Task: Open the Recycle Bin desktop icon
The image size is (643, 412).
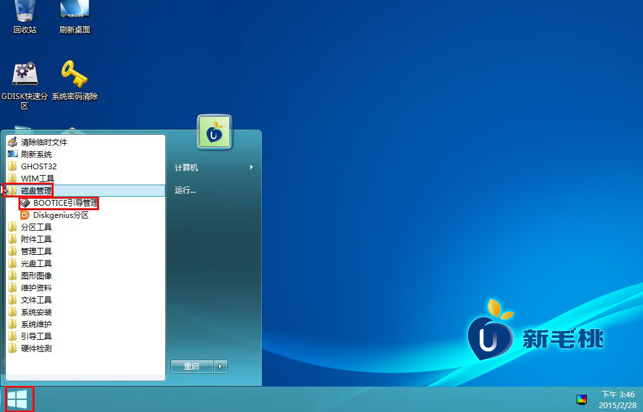Action: pyautogui.click(x=25, y=17)
